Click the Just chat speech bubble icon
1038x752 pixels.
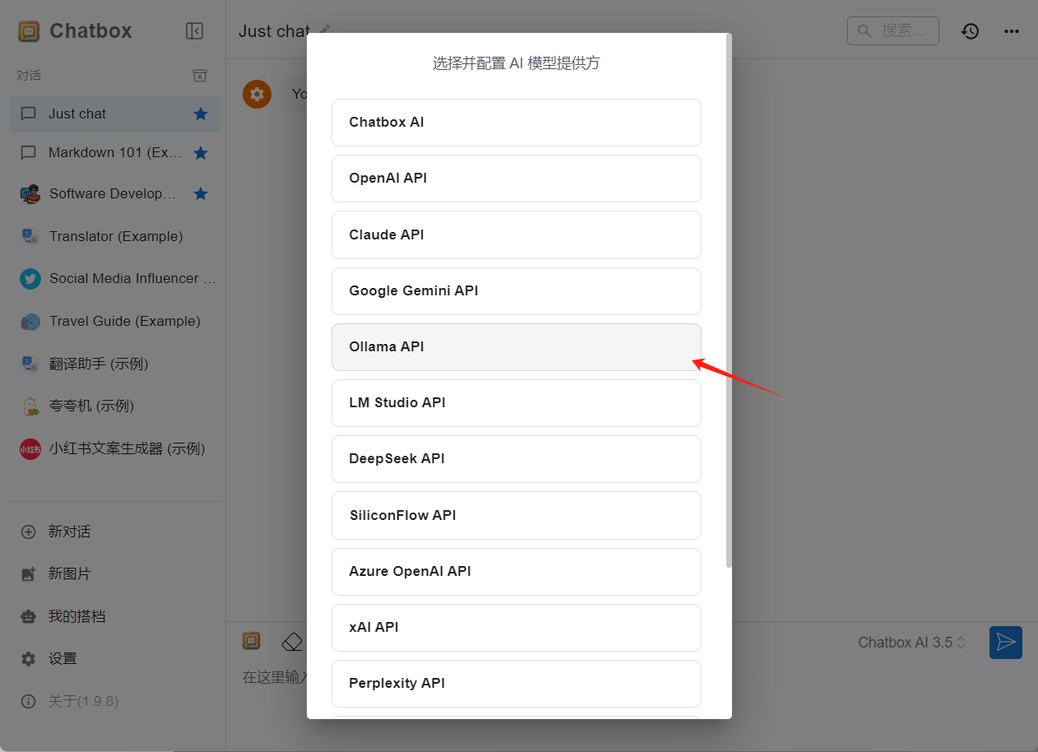click(29, 114)
